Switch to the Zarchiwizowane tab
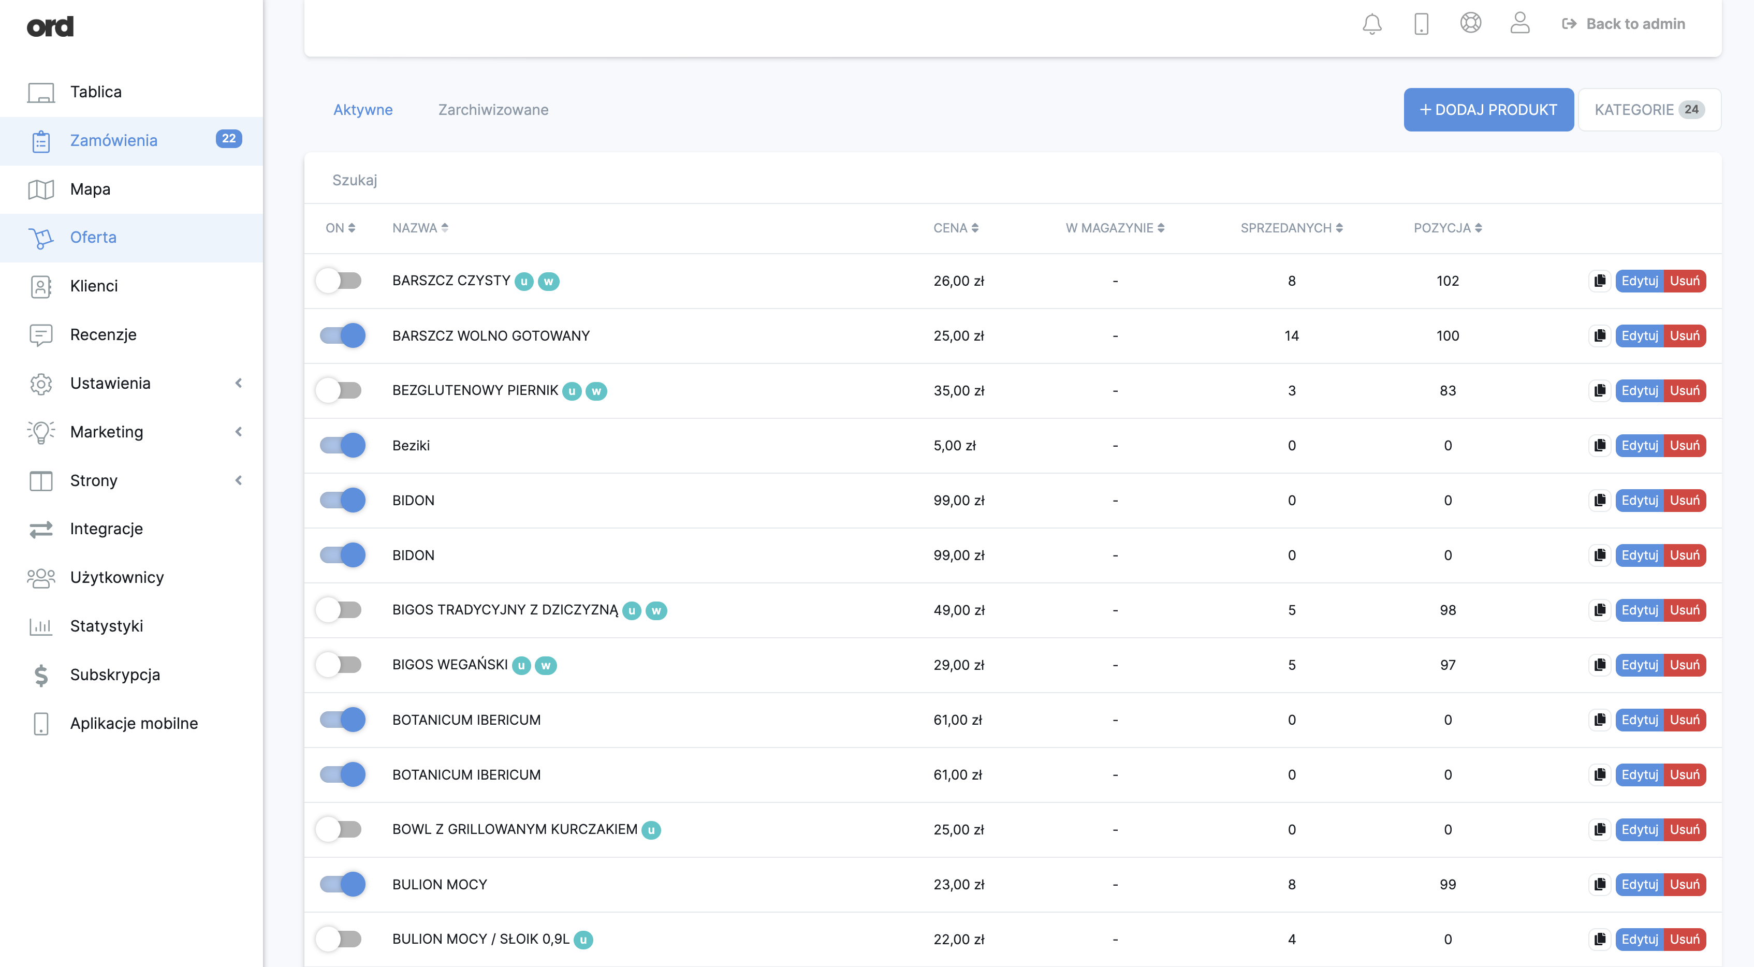This screenshot has height=967, width=1754. pyautogui.click(x=493, y=110)
